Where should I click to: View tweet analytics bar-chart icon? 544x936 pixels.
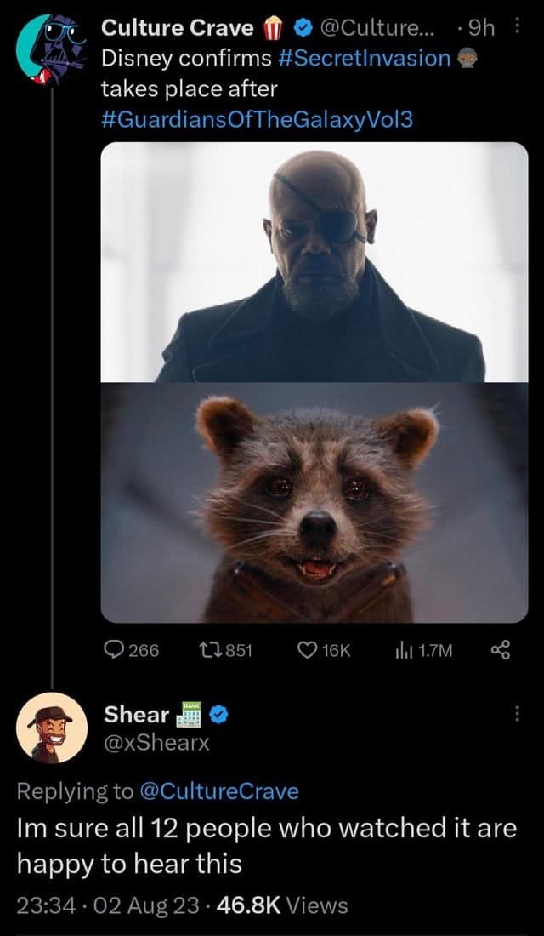point(401,651)
